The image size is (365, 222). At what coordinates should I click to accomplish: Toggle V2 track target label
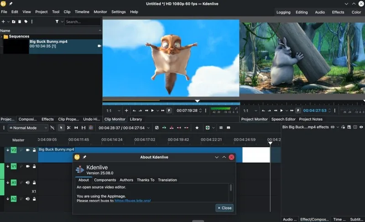pos(14,150)
